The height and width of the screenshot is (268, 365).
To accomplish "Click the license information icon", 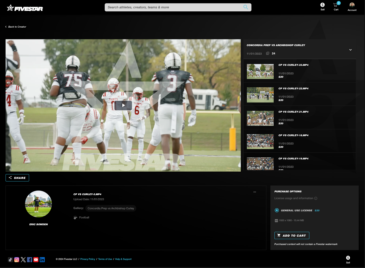I will coord(316,198).
